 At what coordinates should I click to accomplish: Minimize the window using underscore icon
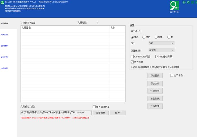coord(192,2)
